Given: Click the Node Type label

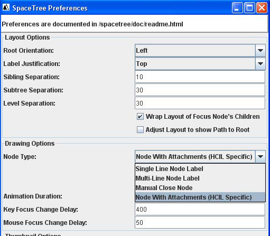Looking at the screenshot, I should [x=20, y=157].
